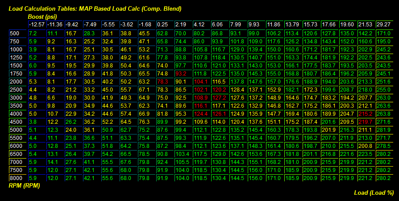Click the RPM (RPM) axis label
The height and width of the screenshot is (201, 399).
coord(25,185)
